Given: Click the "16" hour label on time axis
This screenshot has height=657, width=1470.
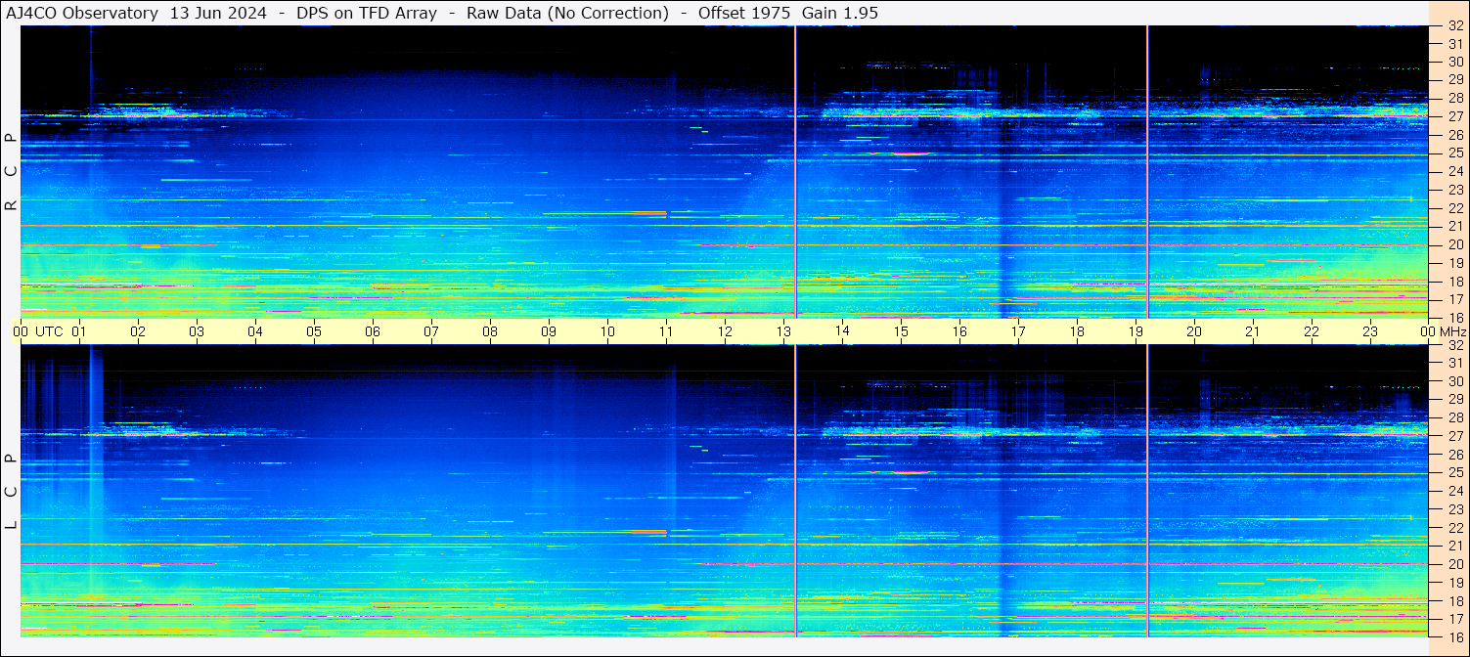Looking at the screenshot, I should [959, 331].
